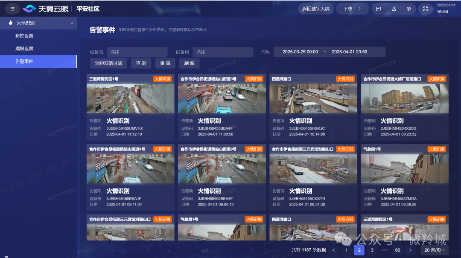Open the message icon in the header
This screenshot has width=461, height=258.
[378, 9]
